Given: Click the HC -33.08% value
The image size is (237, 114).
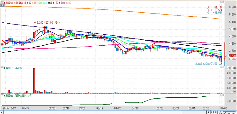Looking at the screenshot, I should 215,13.
